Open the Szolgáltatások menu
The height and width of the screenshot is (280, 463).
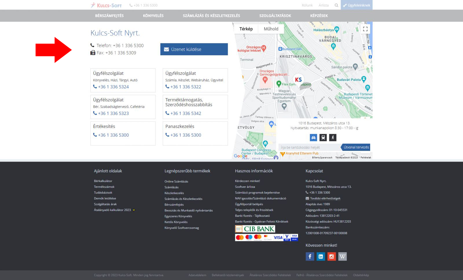[x=275, y=16]
